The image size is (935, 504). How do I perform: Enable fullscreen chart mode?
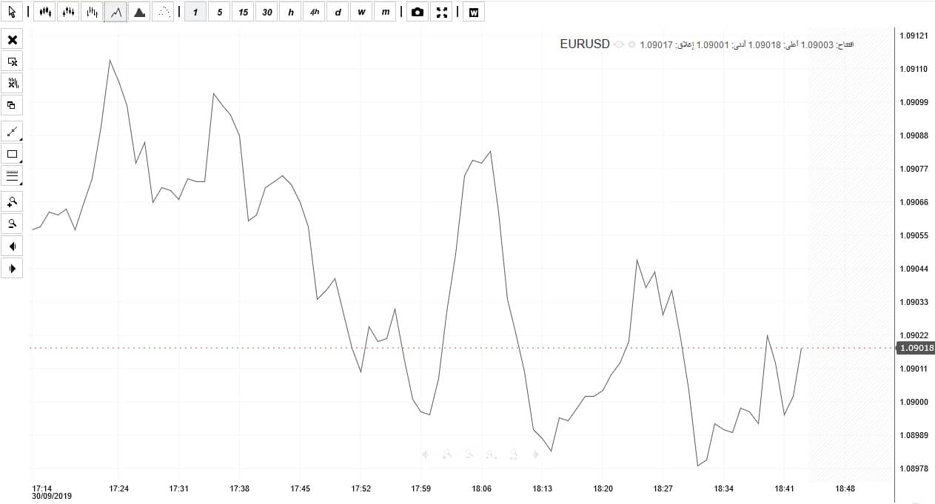(442, 12)
